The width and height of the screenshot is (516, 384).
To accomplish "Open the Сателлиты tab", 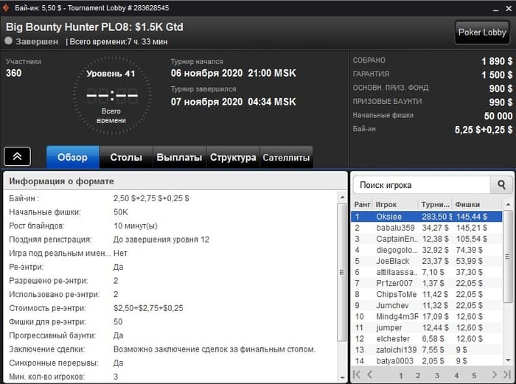I will pos(286,157).
